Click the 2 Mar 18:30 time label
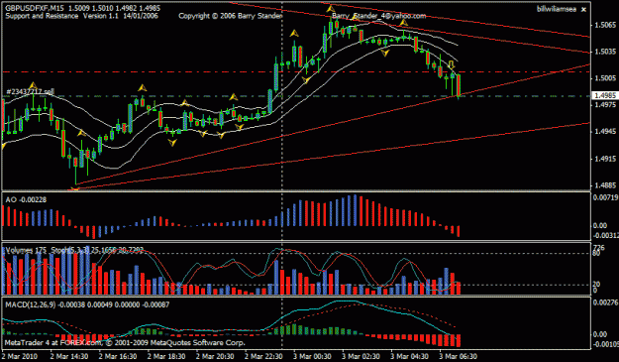This screenshot has width=619, height=362. [x=166, y=356]
